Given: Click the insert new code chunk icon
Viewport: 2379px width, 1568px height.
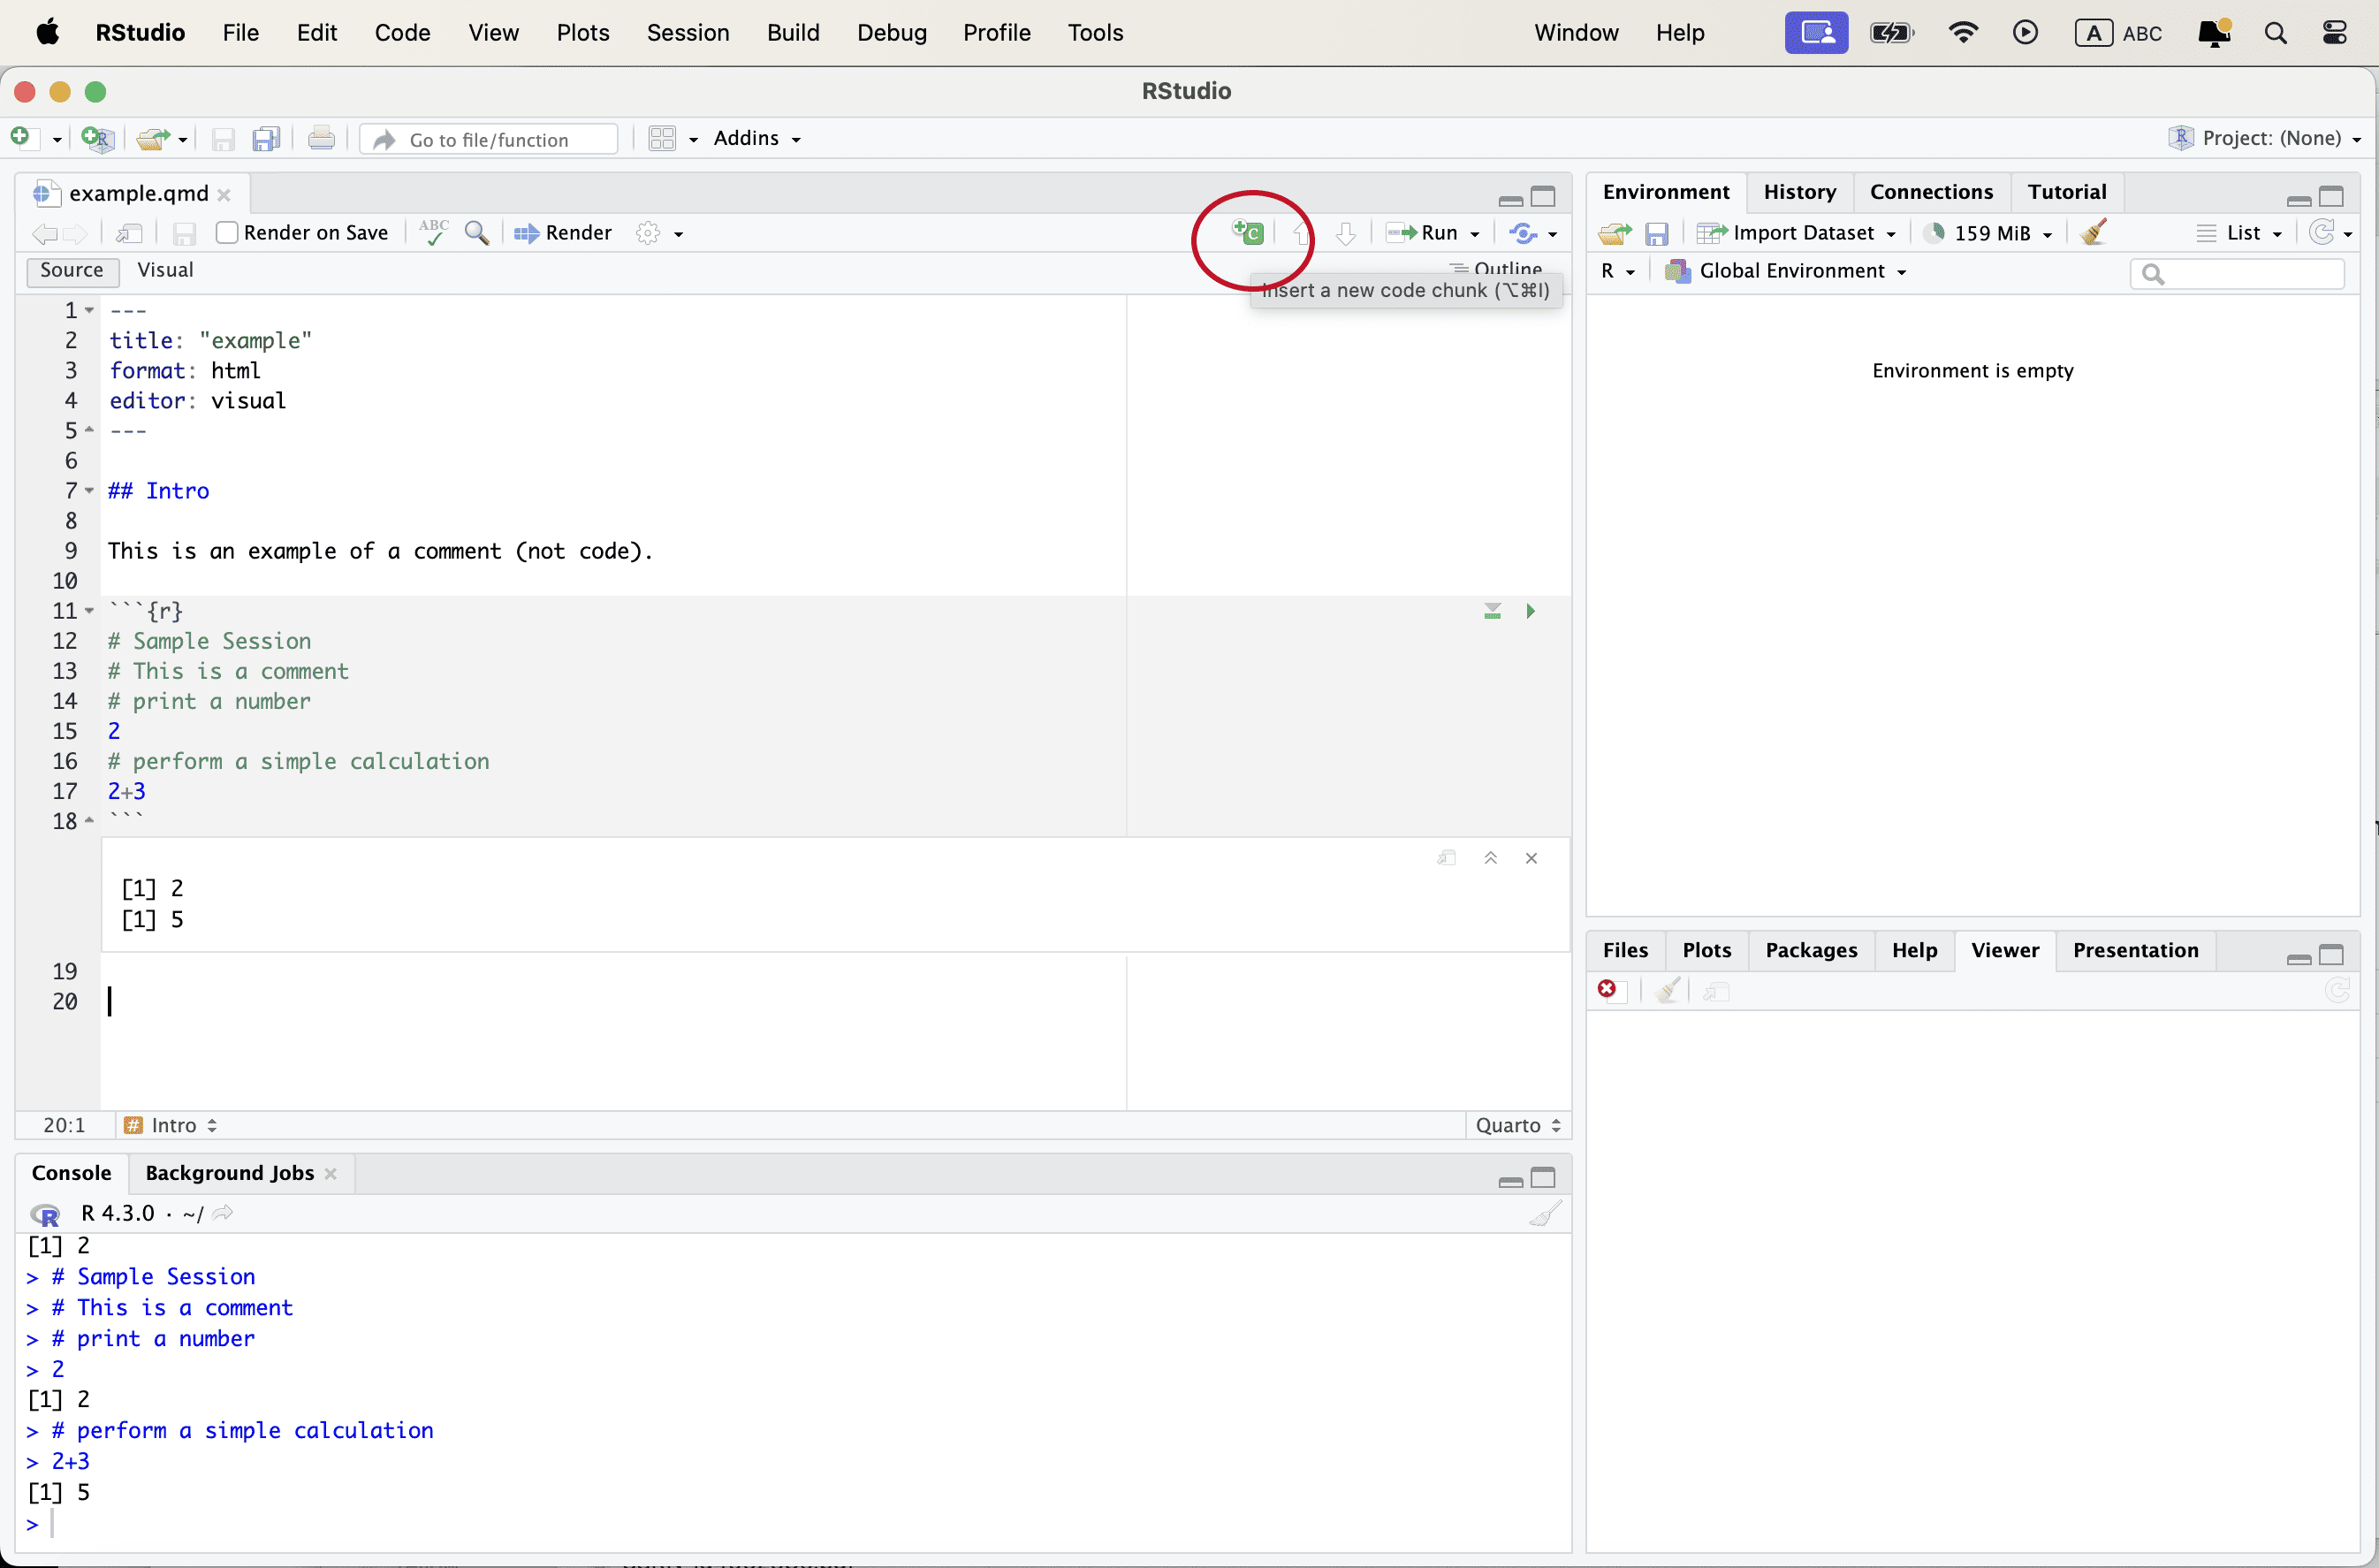Looking at the screenshot, I should (1249, 233).
